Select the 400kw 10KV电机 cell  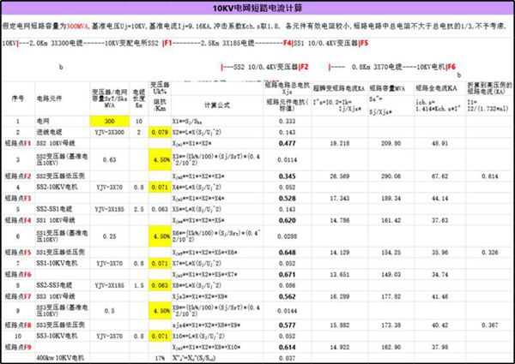[x=60, y=358]
